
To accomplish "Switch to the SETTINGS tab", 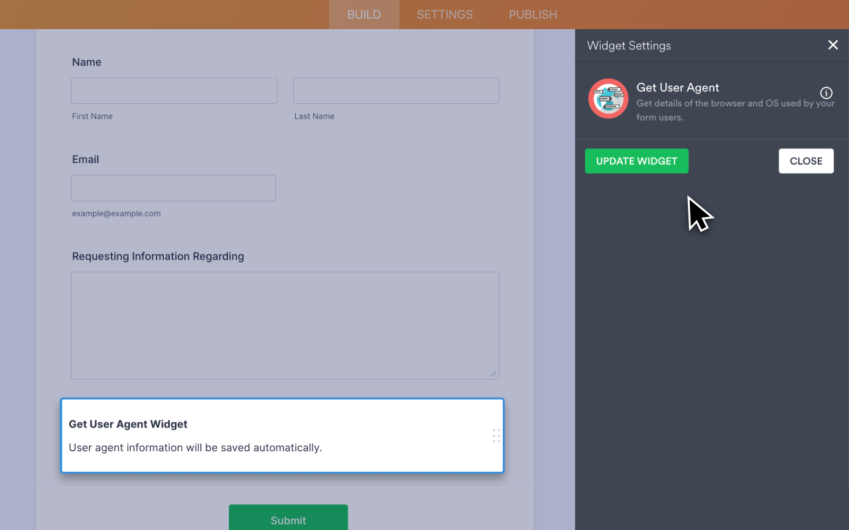I will (444, 14).
